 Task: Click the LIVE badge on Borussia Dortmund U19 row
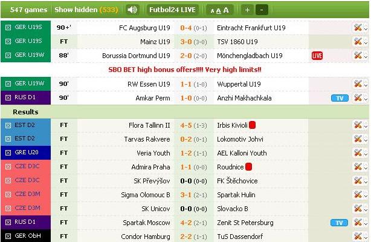tap(317, 56)
